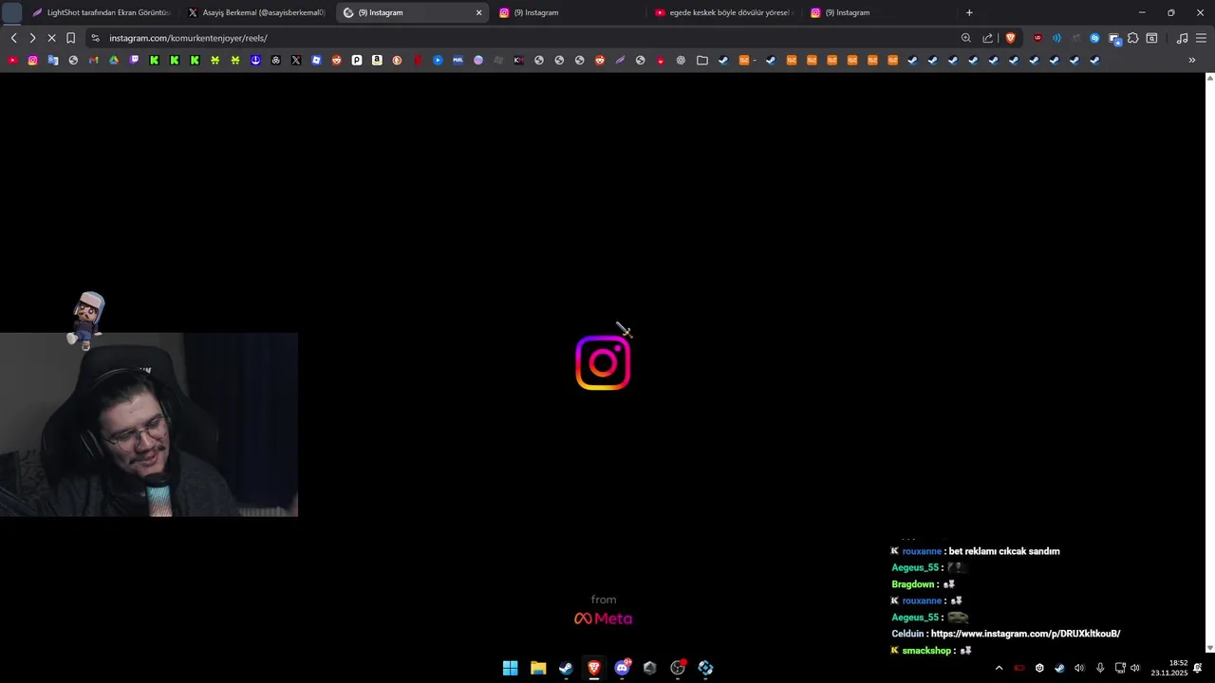The height and width of the screenshot is (683, 1215).
Task: Open the Shazam extension icon
Action: tap(1094, 38)
